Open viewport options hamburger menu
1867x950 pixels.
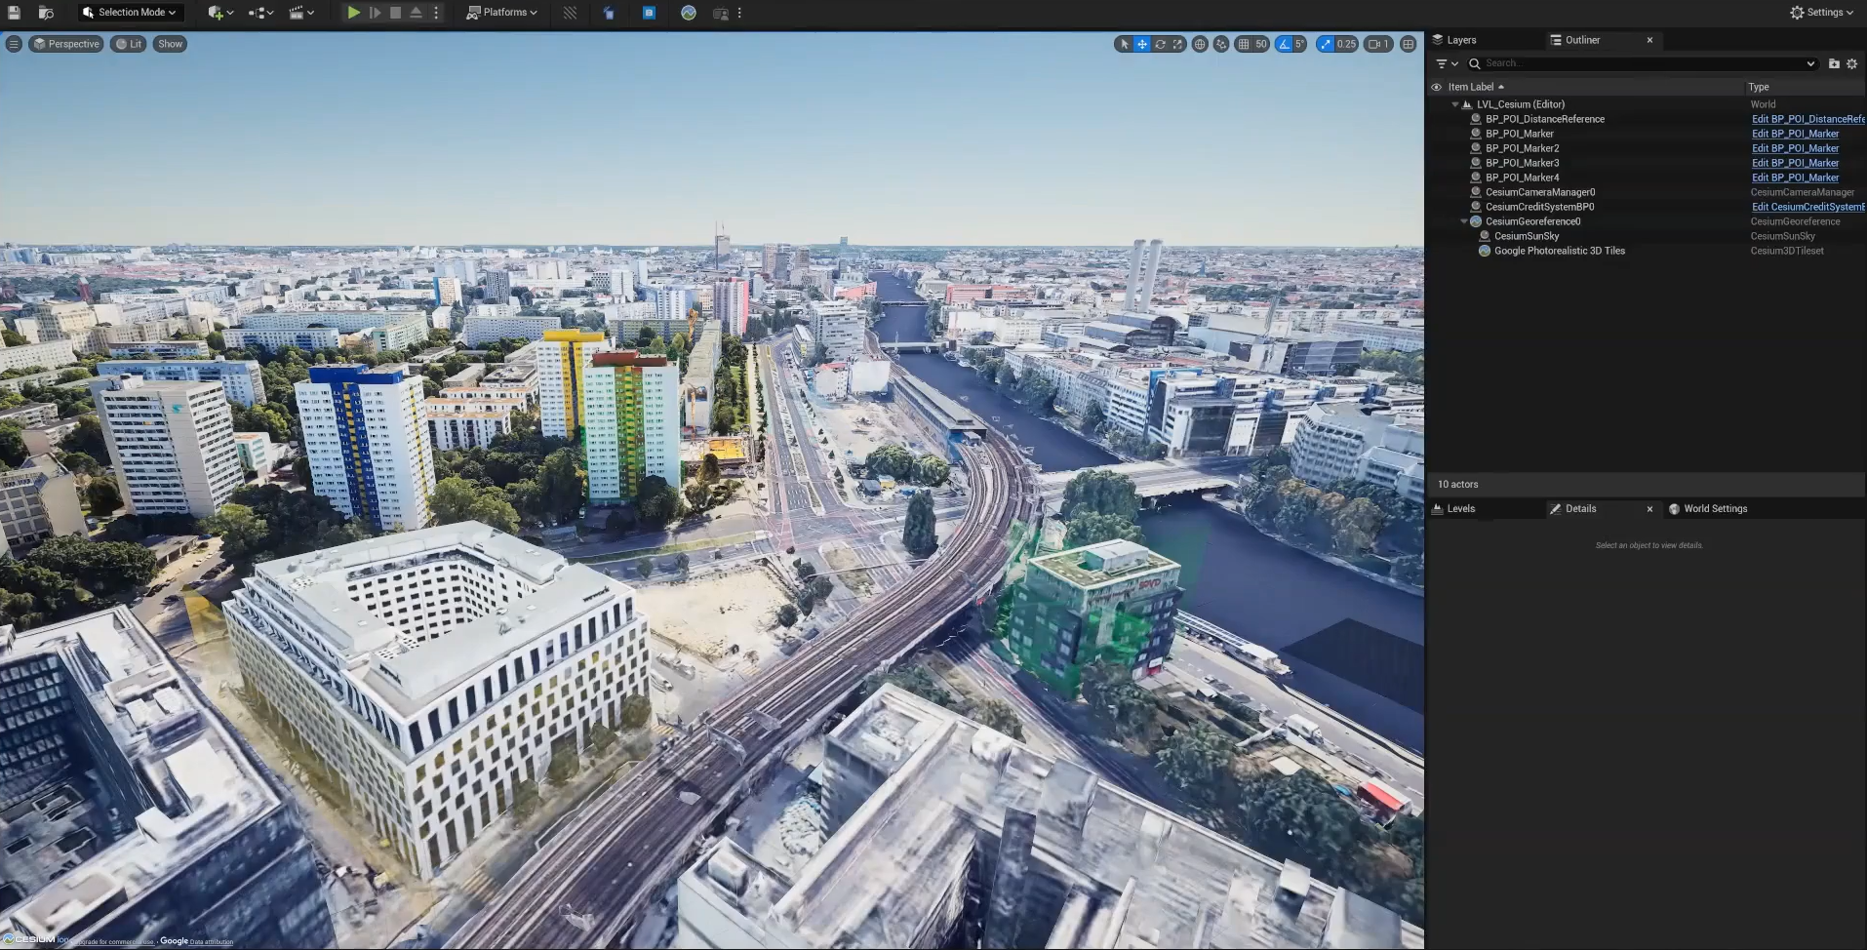click(14, 44)
